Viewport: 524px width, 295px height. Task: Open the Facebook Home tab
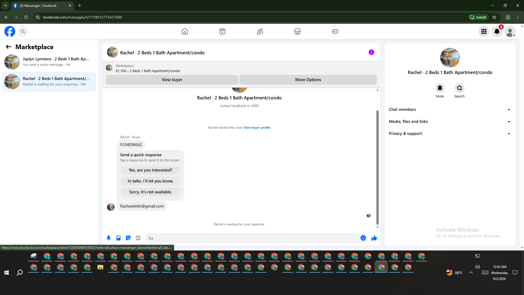(x=185, y=31)
